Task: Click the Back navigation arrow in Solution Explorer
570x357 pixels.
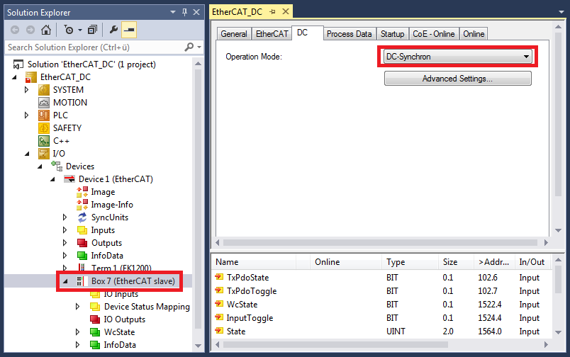Action: coord(15,30)
